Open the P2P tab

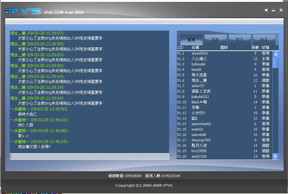(x=215, y=40)
